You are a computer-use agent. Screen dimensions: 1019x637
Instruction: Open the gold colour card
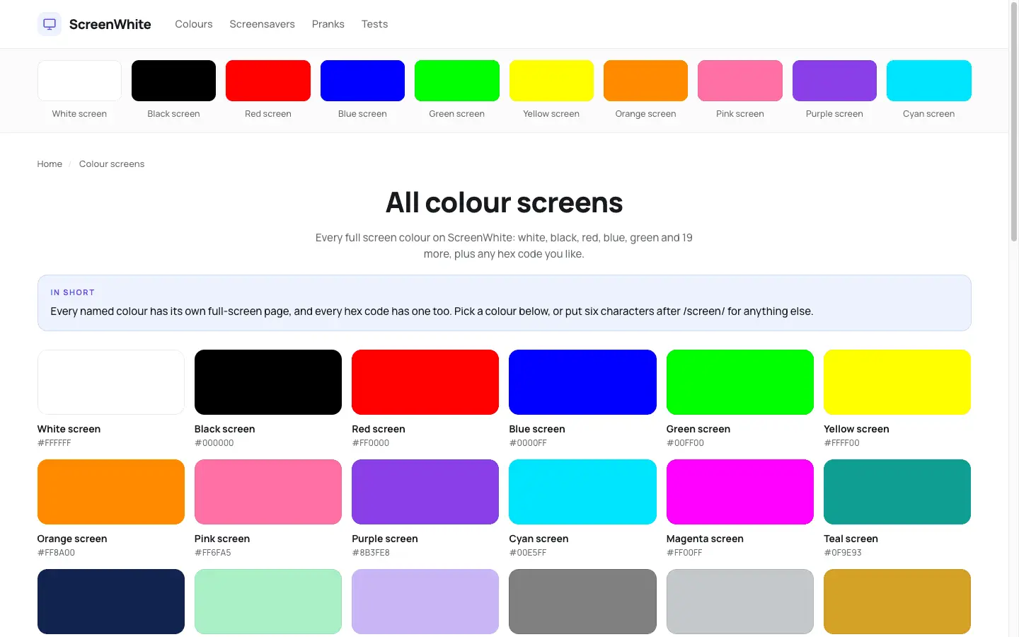point(897,602)
